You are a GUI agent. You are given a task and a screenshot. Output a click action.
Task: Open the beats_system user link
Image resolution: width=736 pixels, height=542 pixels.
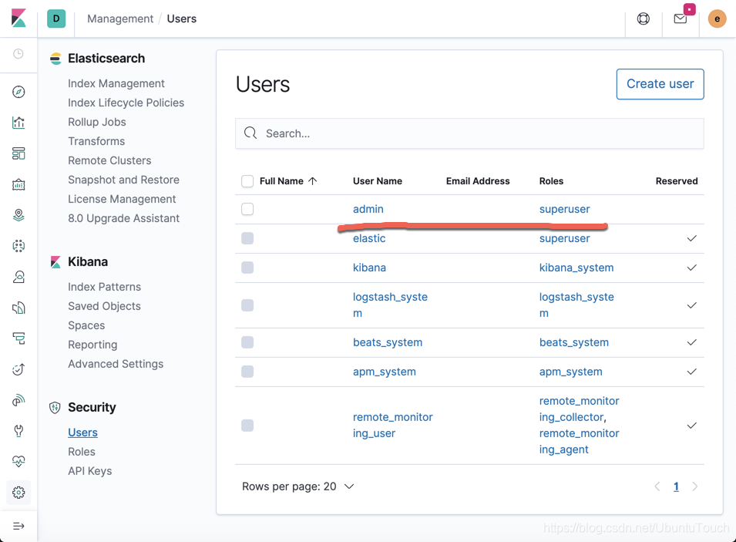(387, 342)
